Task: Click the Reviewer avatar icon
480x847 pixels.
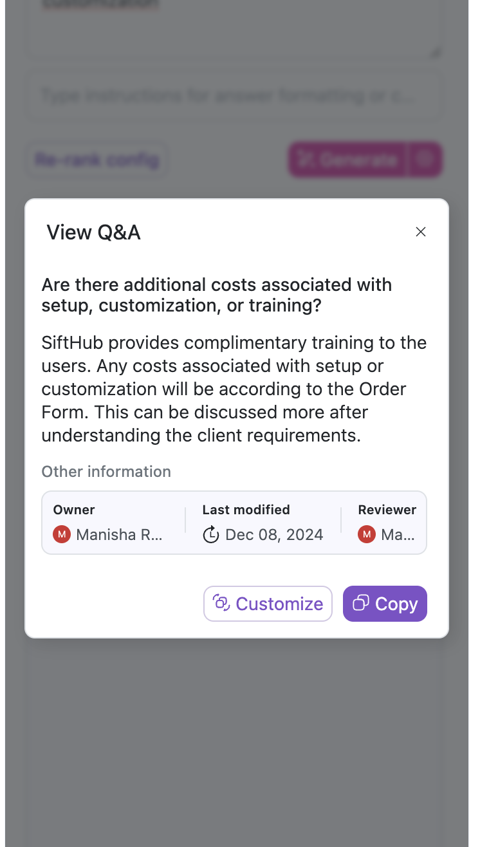Action: click(x=367, y=534)
